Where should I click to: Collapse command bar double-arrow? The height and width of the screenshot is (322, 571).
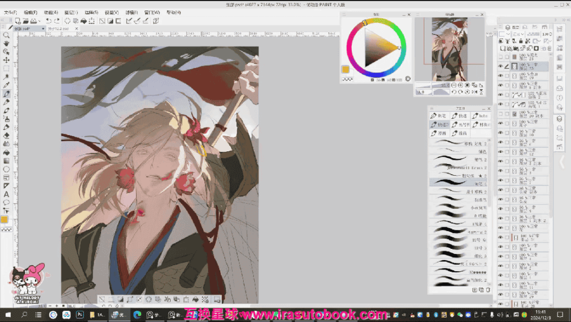pos(3,21)
